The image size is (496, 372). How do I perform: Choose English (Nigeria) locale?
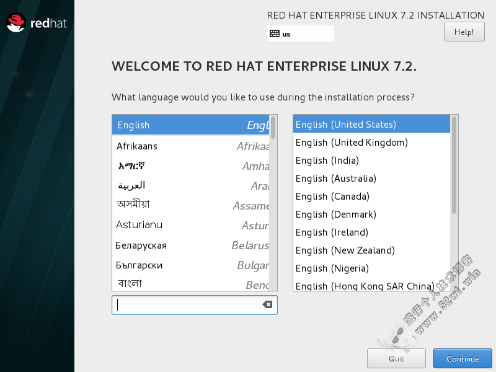(x=371, y=268)
